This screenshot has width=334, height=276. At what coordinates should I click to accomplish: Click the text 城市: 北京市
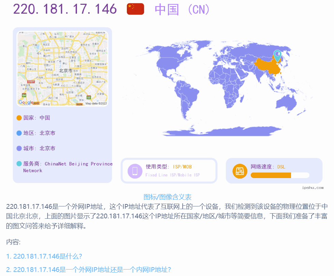point(39,148)
